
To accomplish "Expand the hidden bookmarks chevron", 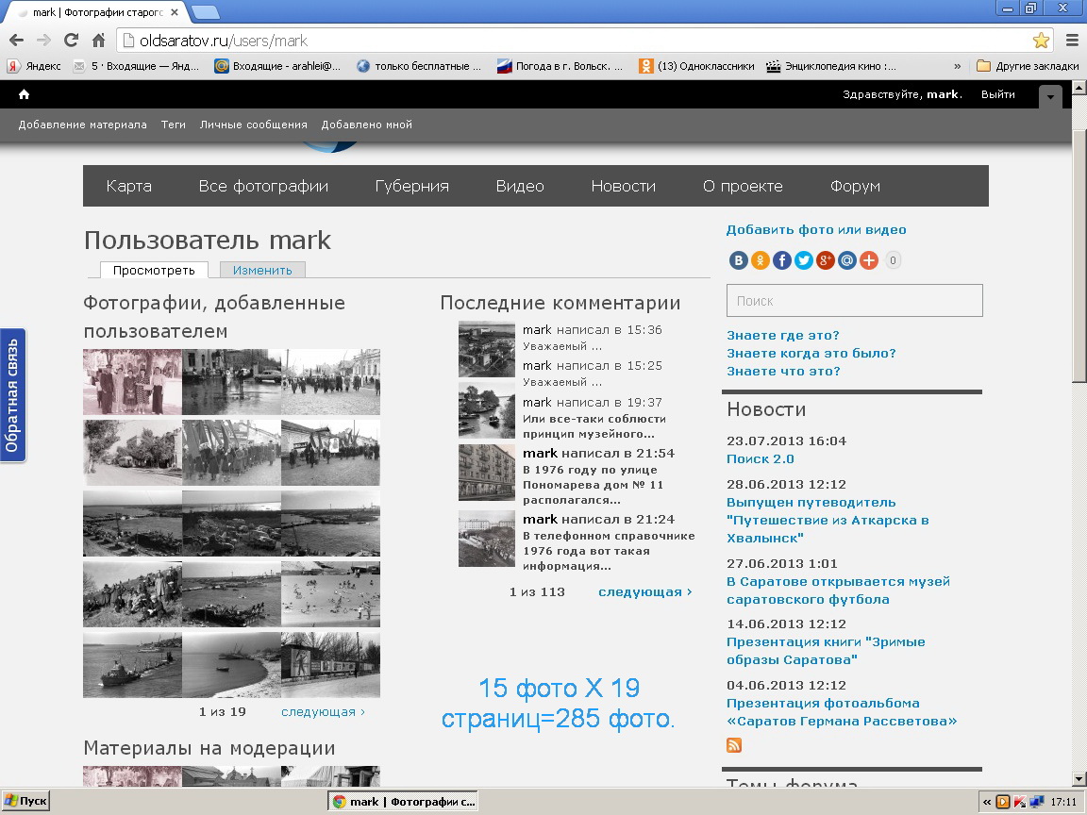I will (x=958, y=66).
